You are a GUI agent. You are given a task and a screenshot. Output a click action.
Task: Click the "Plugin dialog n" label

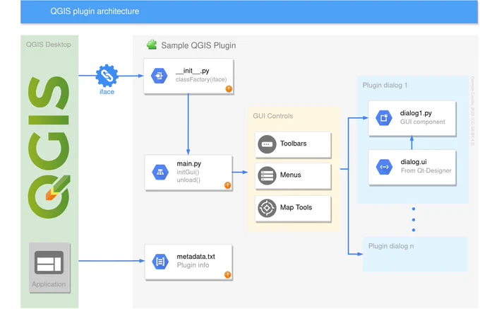click(x=391, y=246)
